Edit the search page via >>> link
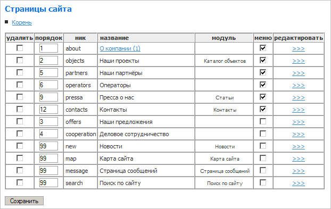Image resolution: width=331 pixels, height=209 pixels. point(299,183)
